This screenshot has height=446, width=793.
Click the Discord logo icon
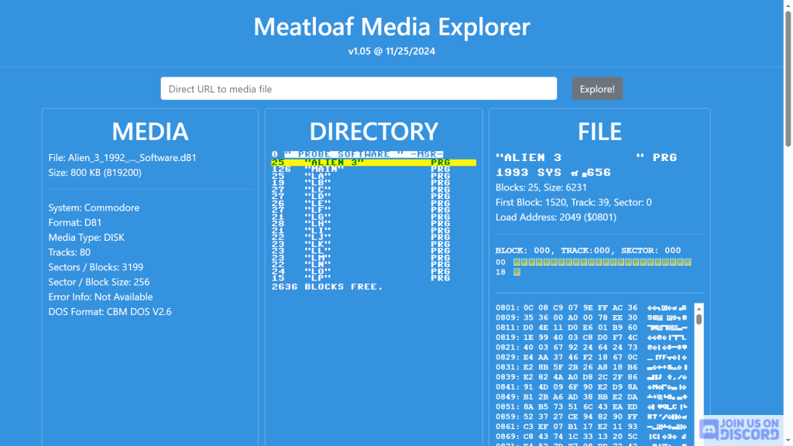(708, 429)
